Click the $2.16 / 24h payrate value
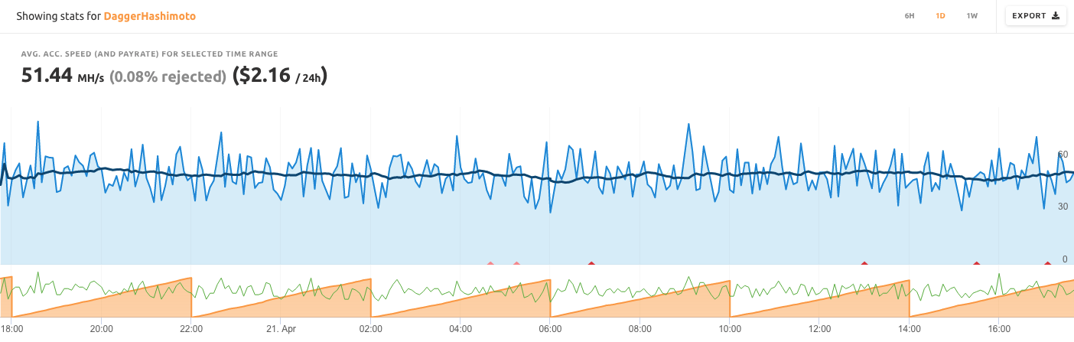This screenshot has height=342, width=1074. (280, 76)
